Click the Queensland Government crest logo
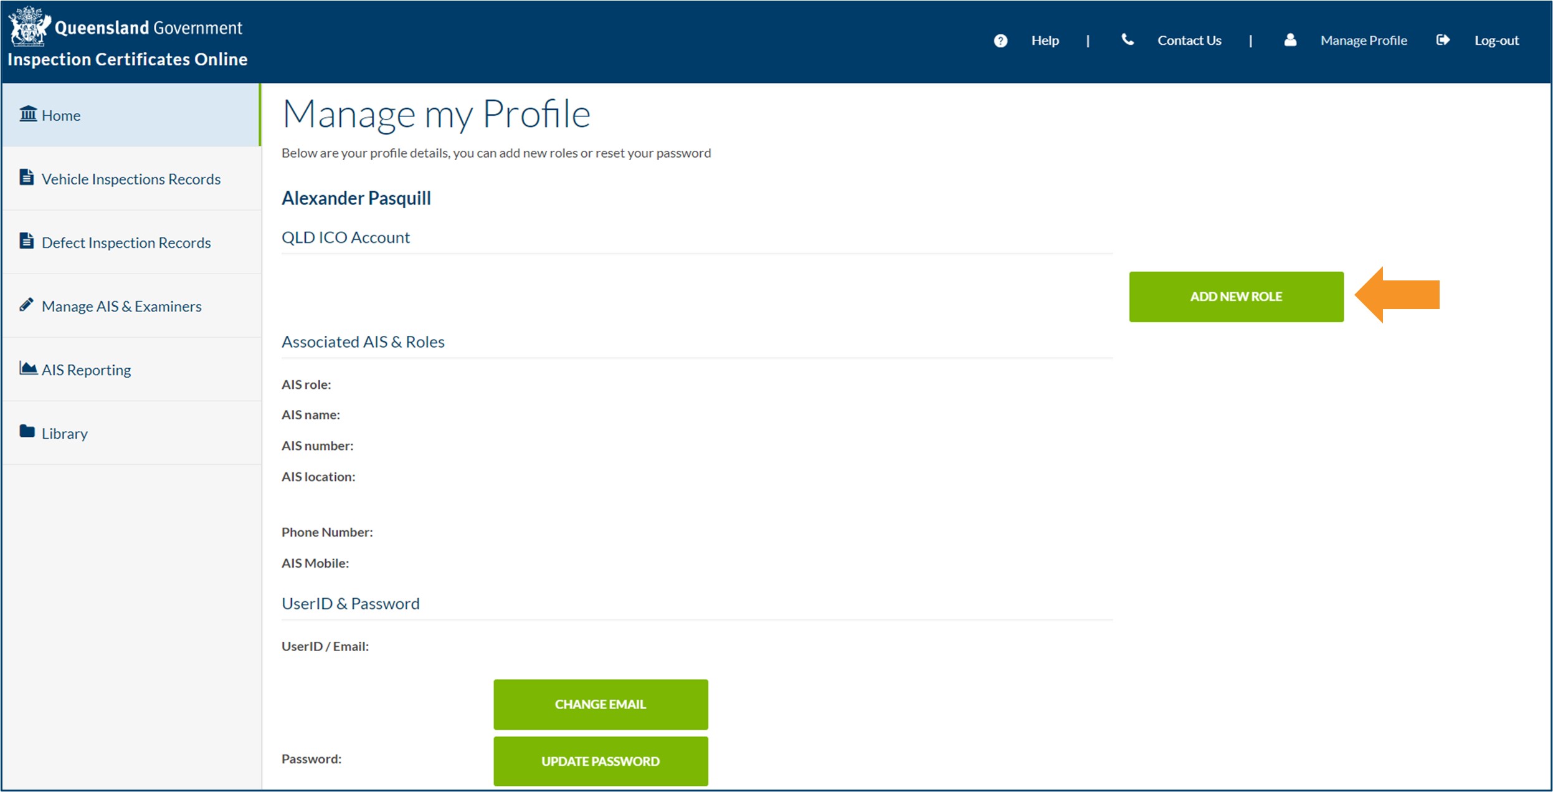 click(28, 26)
